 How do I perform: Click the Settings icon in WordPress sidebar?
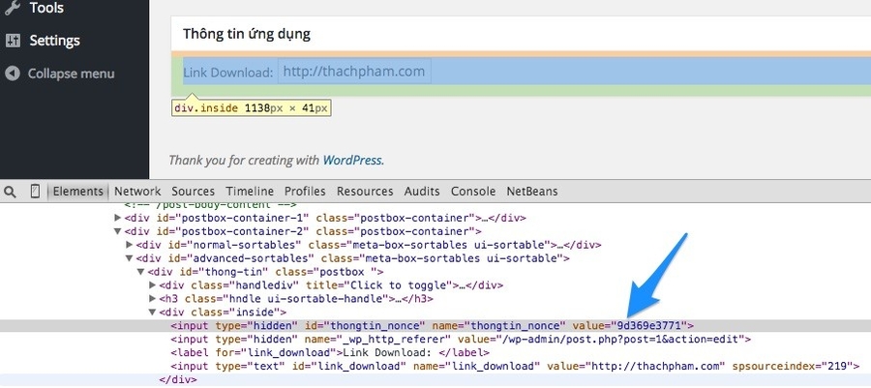[x=13, y=41]
